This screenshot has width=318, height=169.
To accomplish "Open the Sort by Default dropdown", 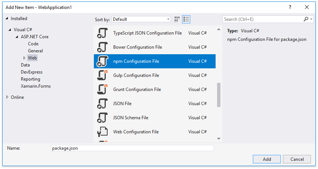I will click(141, 19).
